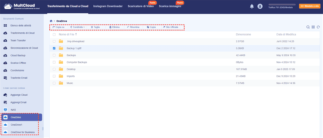
Task: Switch to Trasferimento da Cloud a Cloud tab
Action: click(68, 6)
